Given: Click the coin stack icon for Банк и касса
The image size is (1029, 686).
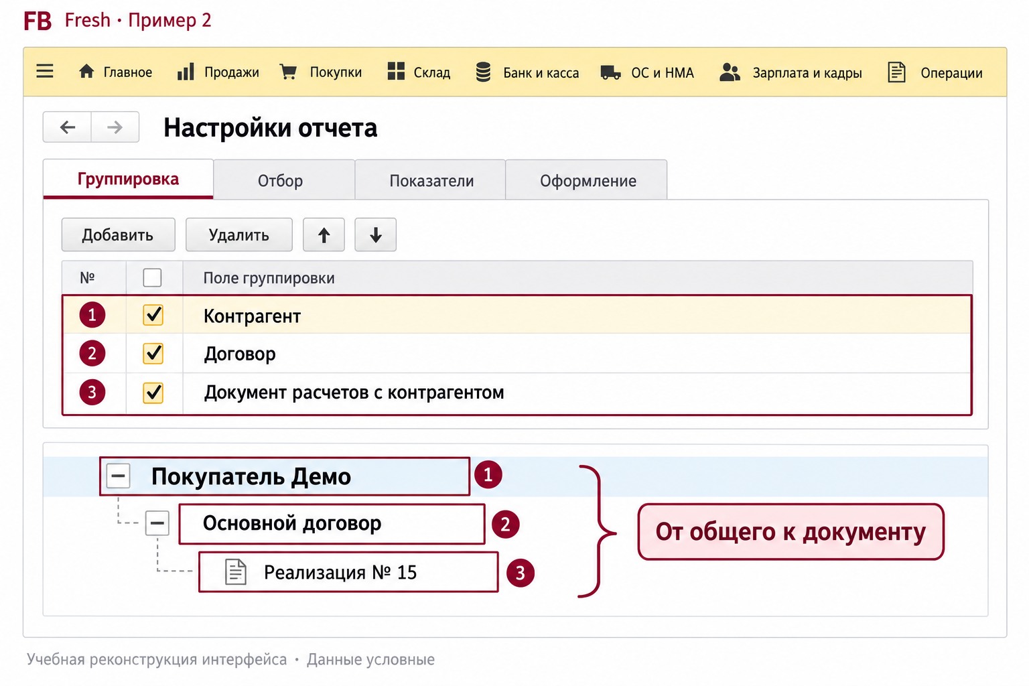Looking at the screenshot, I should pyautogui.click(x=483, y=72).
